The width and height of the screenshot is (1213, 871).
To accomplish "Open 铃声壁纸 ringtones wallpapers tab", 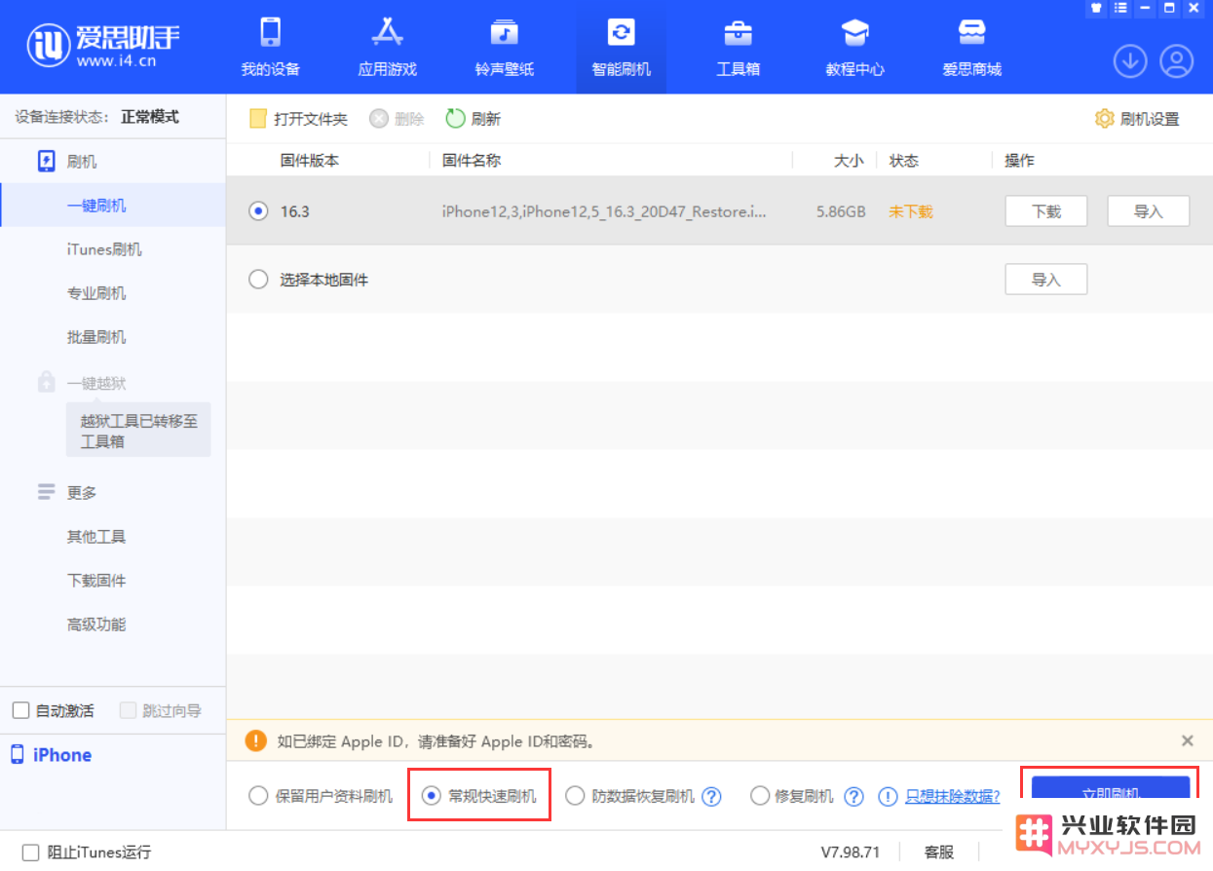I will click(504, 47).
